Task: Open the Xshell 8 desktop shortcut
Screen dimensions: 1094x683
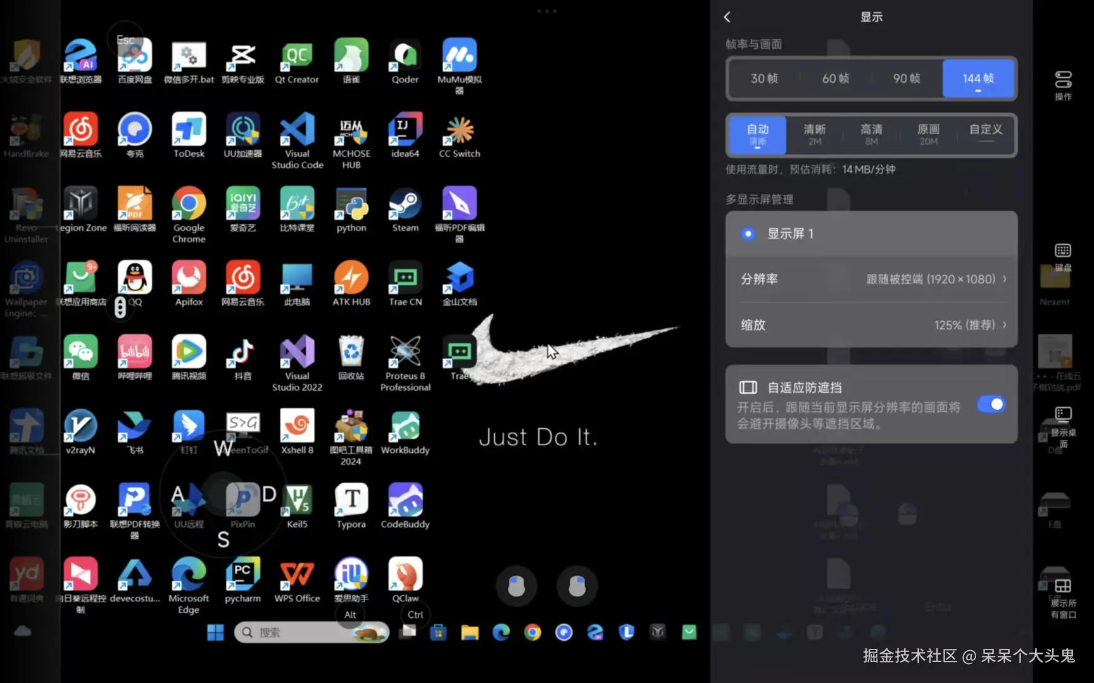Action: tap(297, 431)
